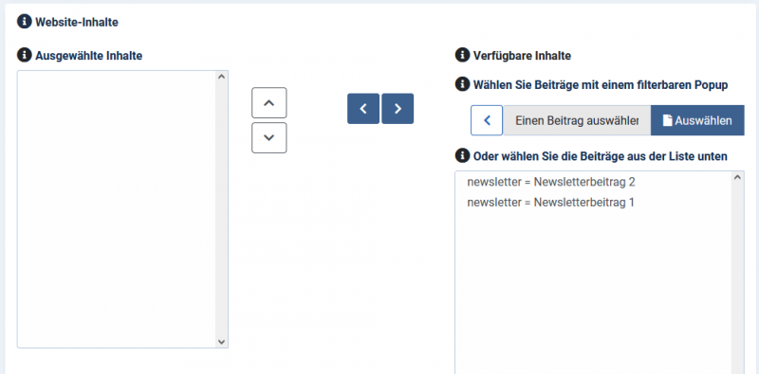Image resolution: width=759 pixels, height=374 pixels.
Task: Click info icon next to Verfügbare Inhalte
Action: pos(463,55)
